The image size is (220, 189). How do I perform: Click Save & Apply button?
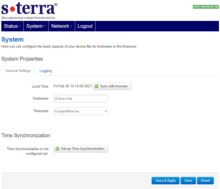tap(165, 181)
